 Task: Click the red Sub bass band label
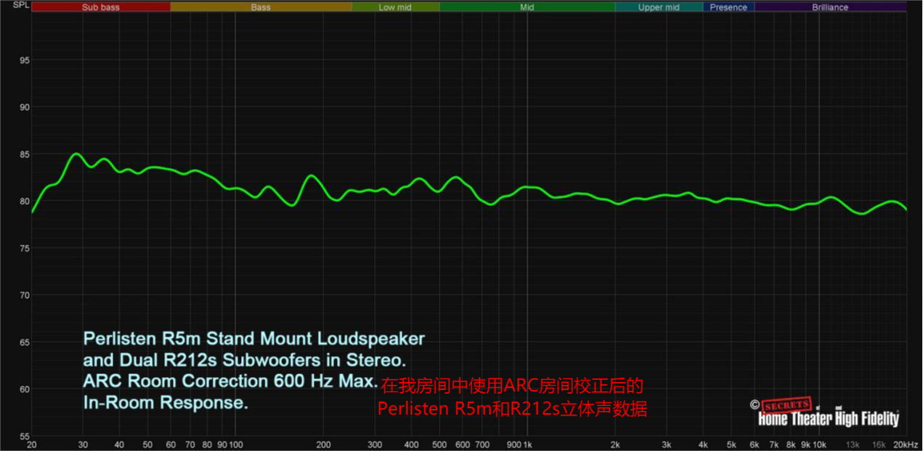(100, 7)
